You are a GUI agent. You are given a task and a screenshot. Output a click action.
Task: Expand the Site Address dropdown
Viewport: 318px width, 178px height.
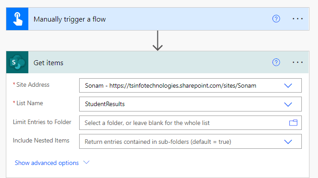288,85
